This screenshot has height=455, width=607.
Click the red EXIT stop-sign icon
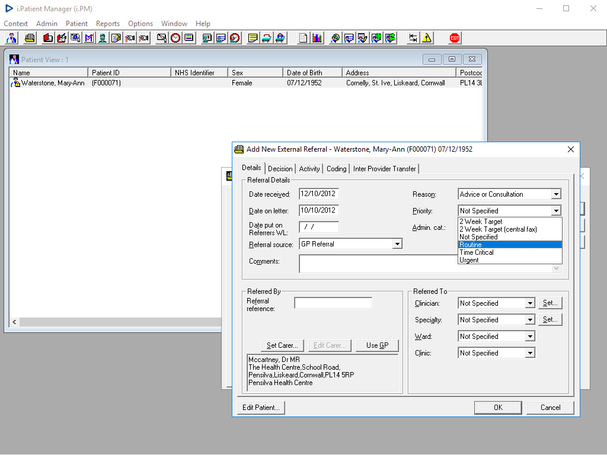[x=455, y=38]
